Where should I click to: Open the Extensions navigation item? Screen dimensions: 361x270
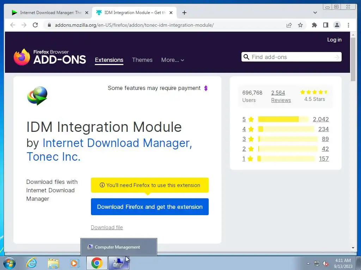109,60
